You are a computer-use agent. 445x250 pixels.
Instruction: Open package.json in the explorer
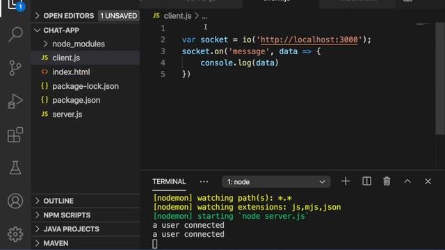(x=86, y=100)
